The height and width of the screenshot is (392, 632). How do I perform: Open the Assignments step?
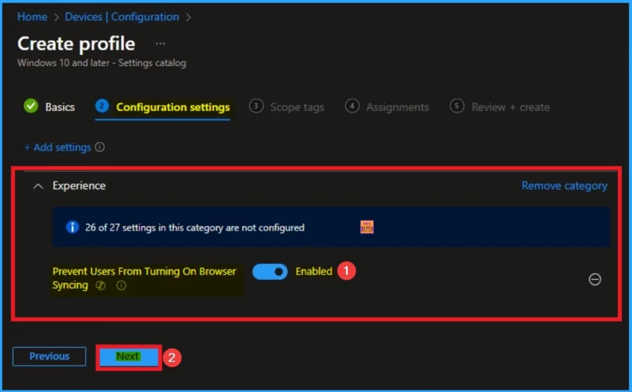[387, 107]
